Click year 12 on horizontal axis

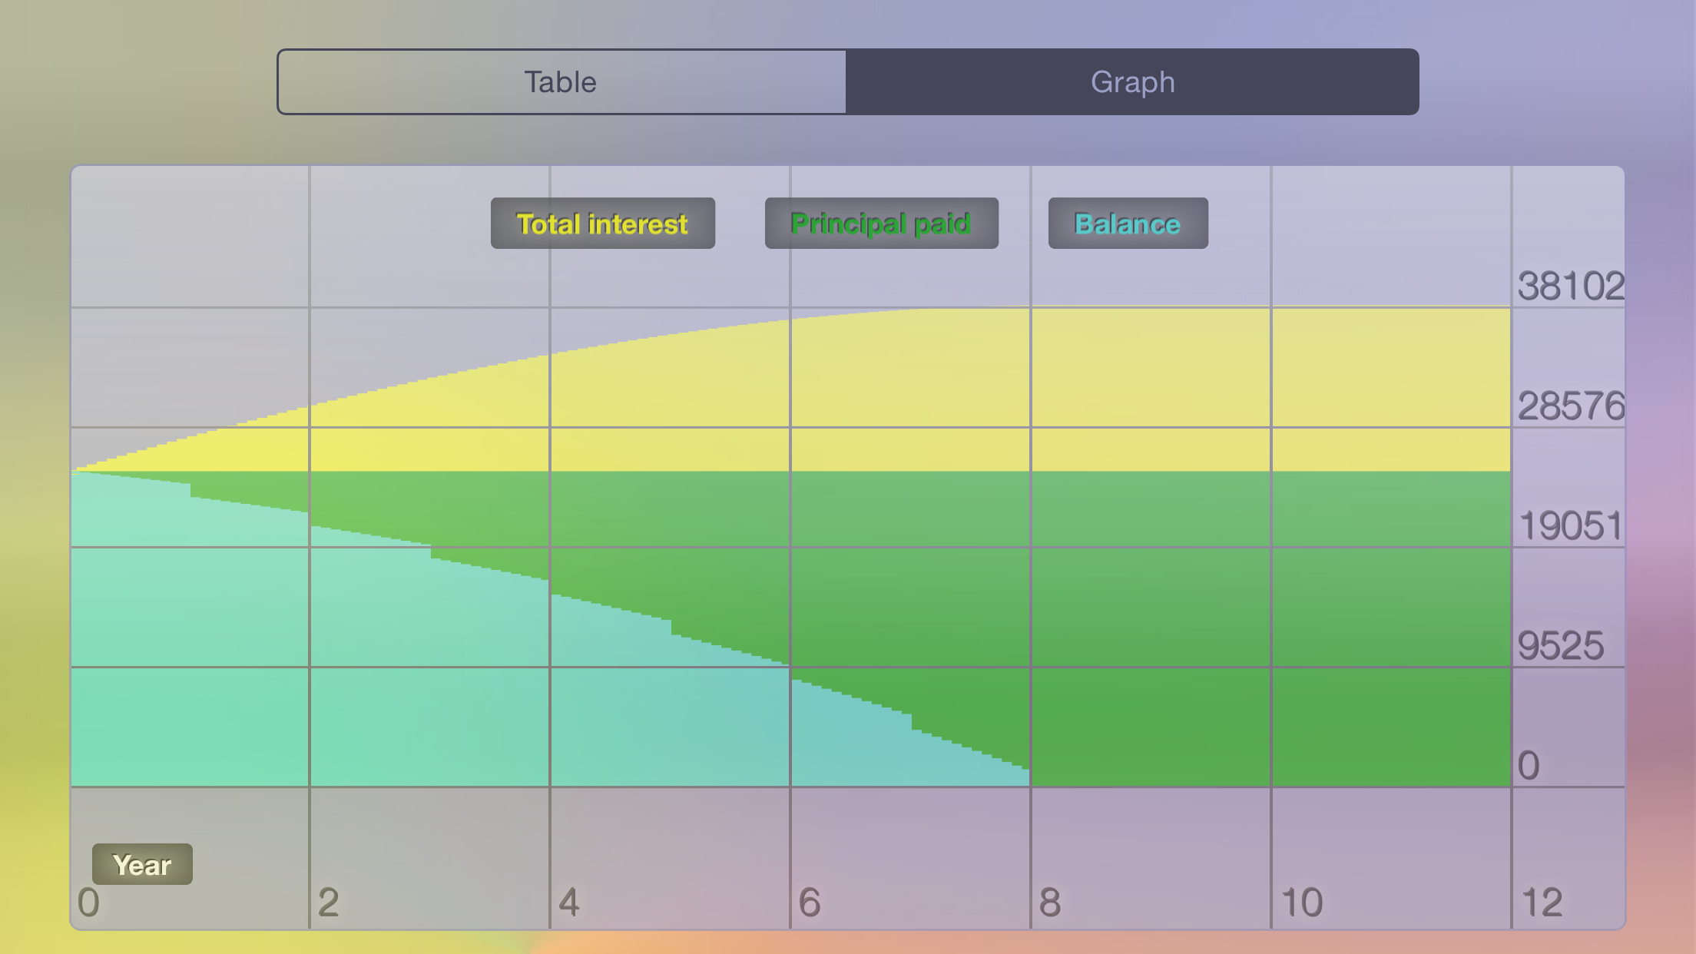tap(1542, 903)
